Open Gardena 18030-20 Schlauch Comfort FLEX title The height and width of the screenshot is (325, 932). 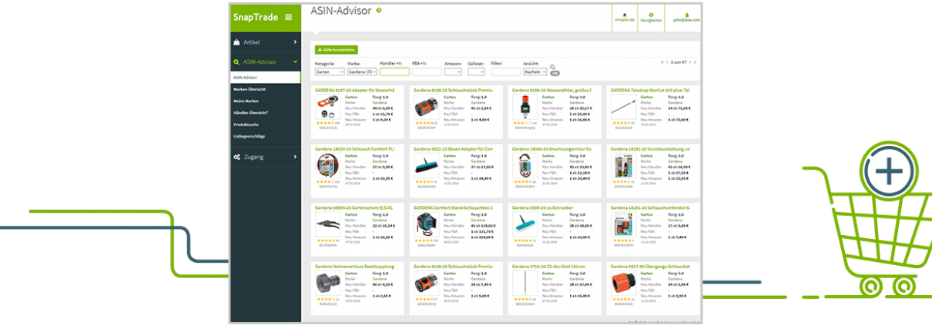(x=354, y=148)
